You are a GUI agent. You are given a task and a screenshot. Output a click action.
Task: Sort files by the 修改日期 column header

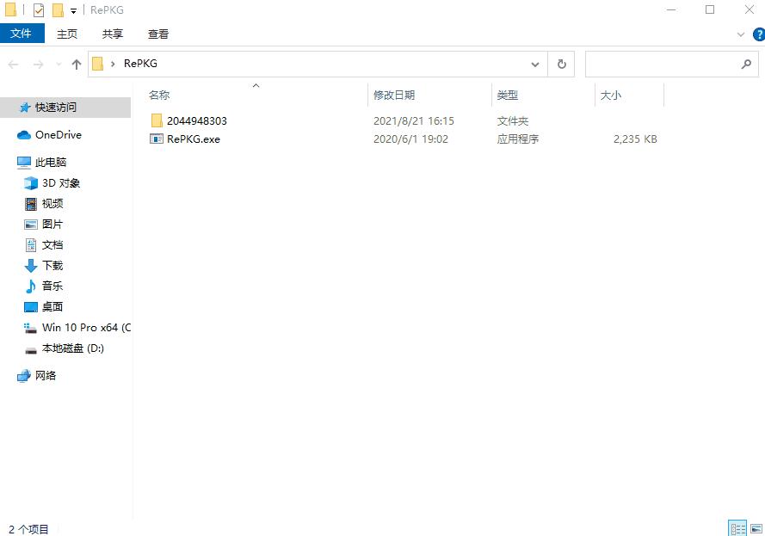(394, 95)
